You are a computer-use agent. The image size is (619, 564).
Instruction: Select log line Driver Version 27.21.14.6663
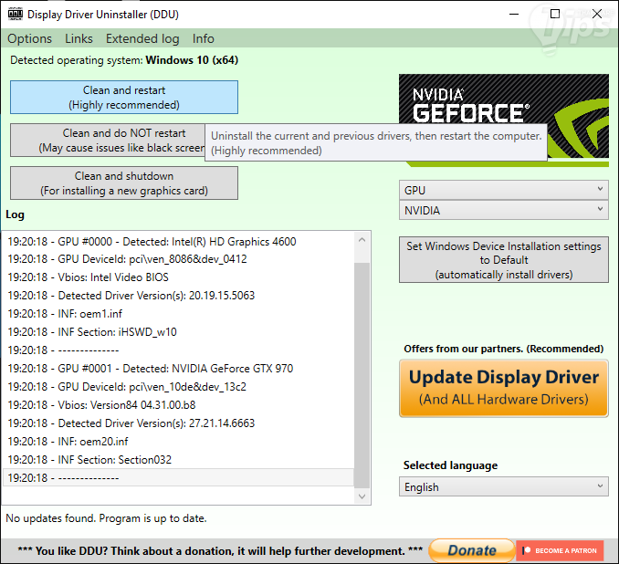178,423
